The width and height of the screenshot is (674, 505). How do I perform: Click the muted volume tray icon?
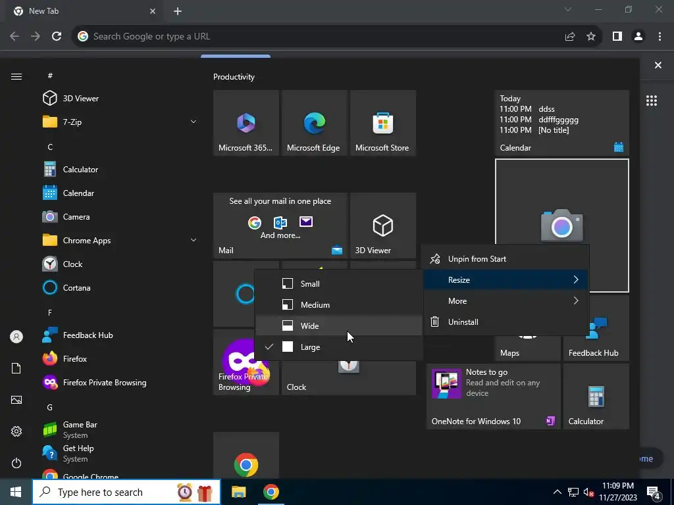click(589, 492)
